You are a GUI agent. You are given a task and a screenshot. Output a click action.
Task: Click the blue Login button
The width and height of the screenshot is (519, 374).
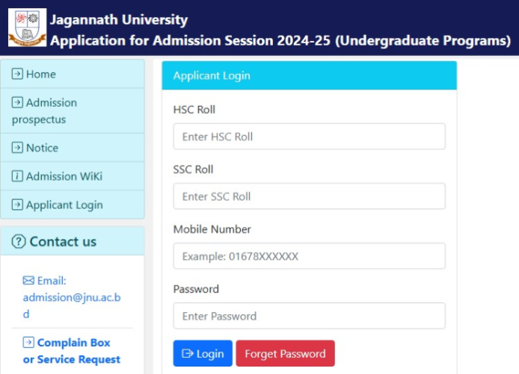(x=203, y=354)
